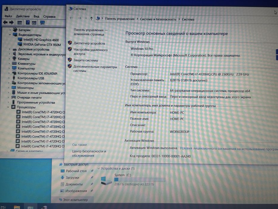This screenshot has width=278, height=209.
Task: Select the NVIDIA GeForce GTX 950M adapter
Action: click(42, 44)
